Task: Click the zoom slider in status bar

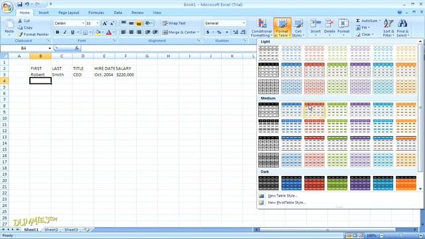Action: 400,236
